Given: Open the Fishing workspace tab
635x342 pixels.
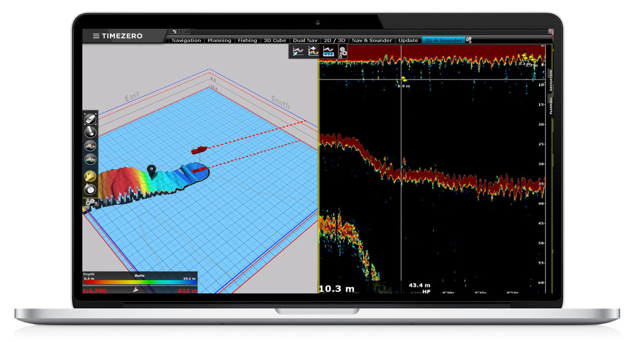Looking at the screenshot, I should pos(247,40).
